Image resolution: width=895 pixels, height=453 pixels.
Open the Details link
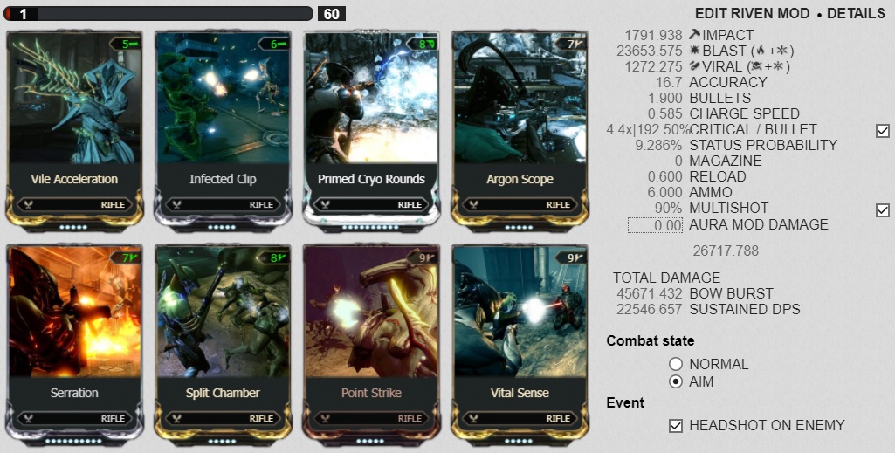[856, 14]
